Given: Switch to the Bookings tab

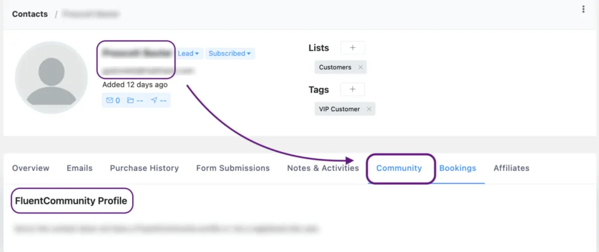Looking at the screenshot, I should pyautogui.click(x=457, y=168).
